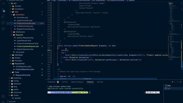Open Run and Debug view
This screenshot has height=103, width=183.
(x=3, y=16)
